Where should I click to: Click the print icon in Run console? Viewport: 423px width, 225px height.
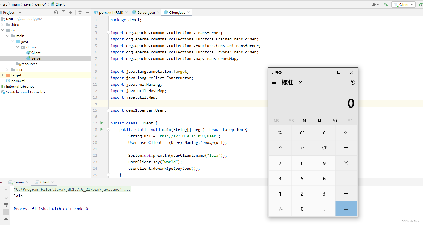(6, 219)
